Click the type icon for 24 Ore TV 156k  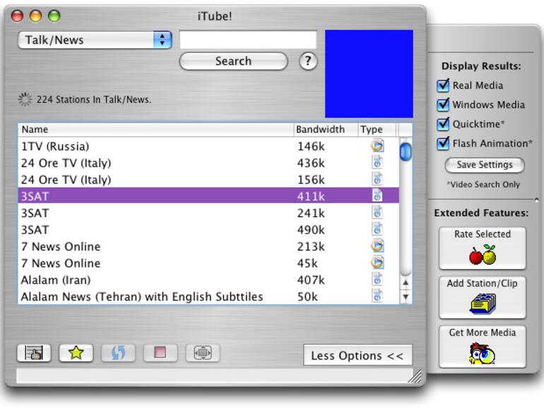tap(377, 179)
